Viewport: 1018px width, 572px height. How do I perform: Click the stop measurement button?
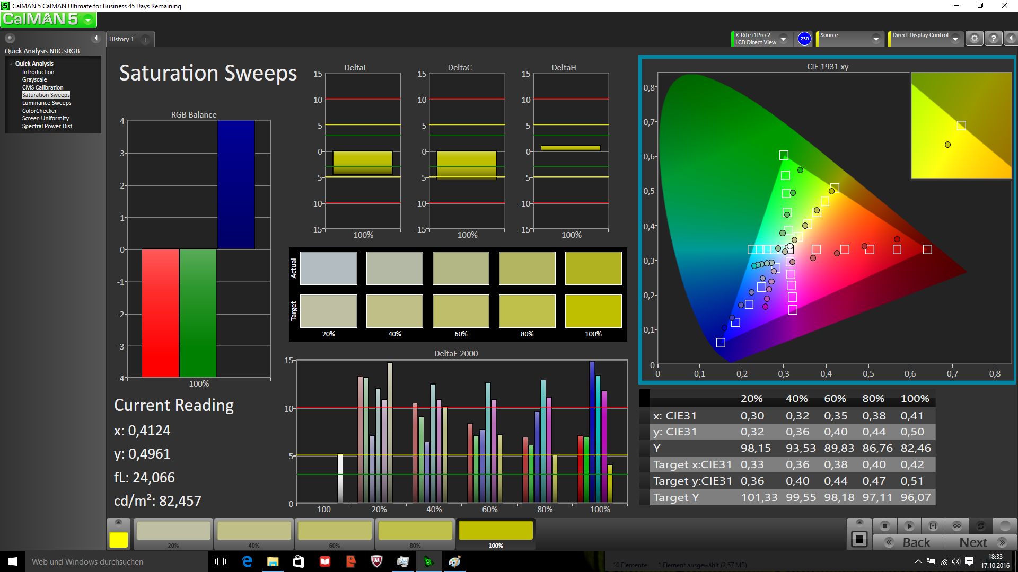click(x=884, y=526)
